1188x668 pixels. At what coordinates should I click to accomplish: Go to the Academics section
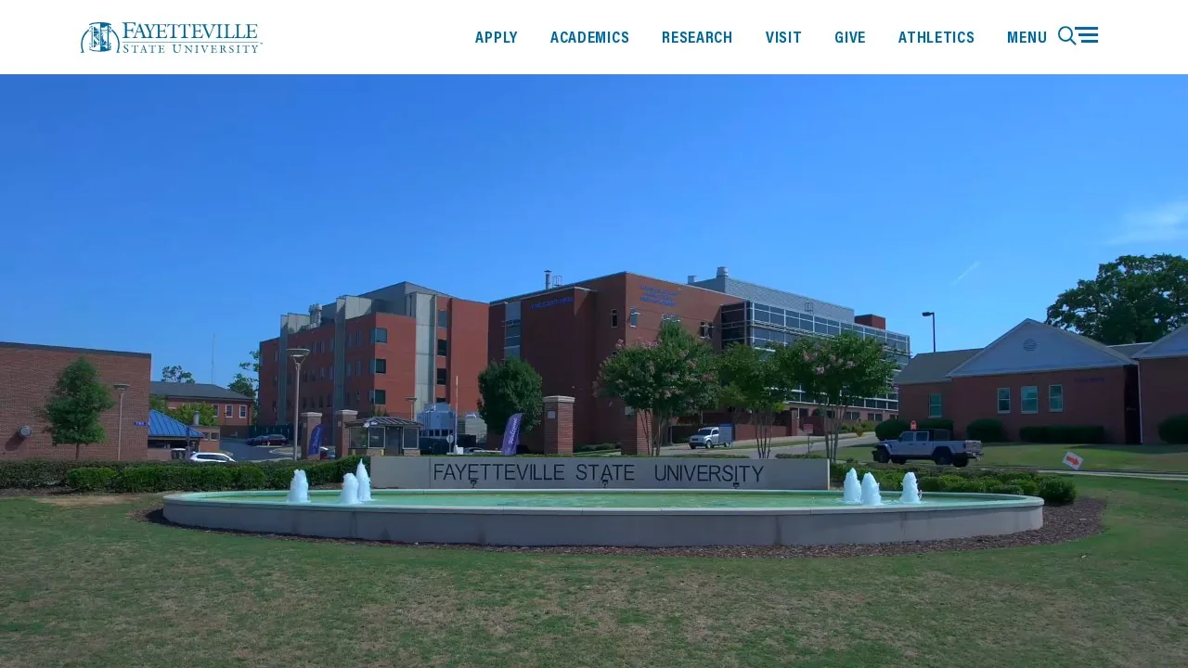(x=589, y=37)
